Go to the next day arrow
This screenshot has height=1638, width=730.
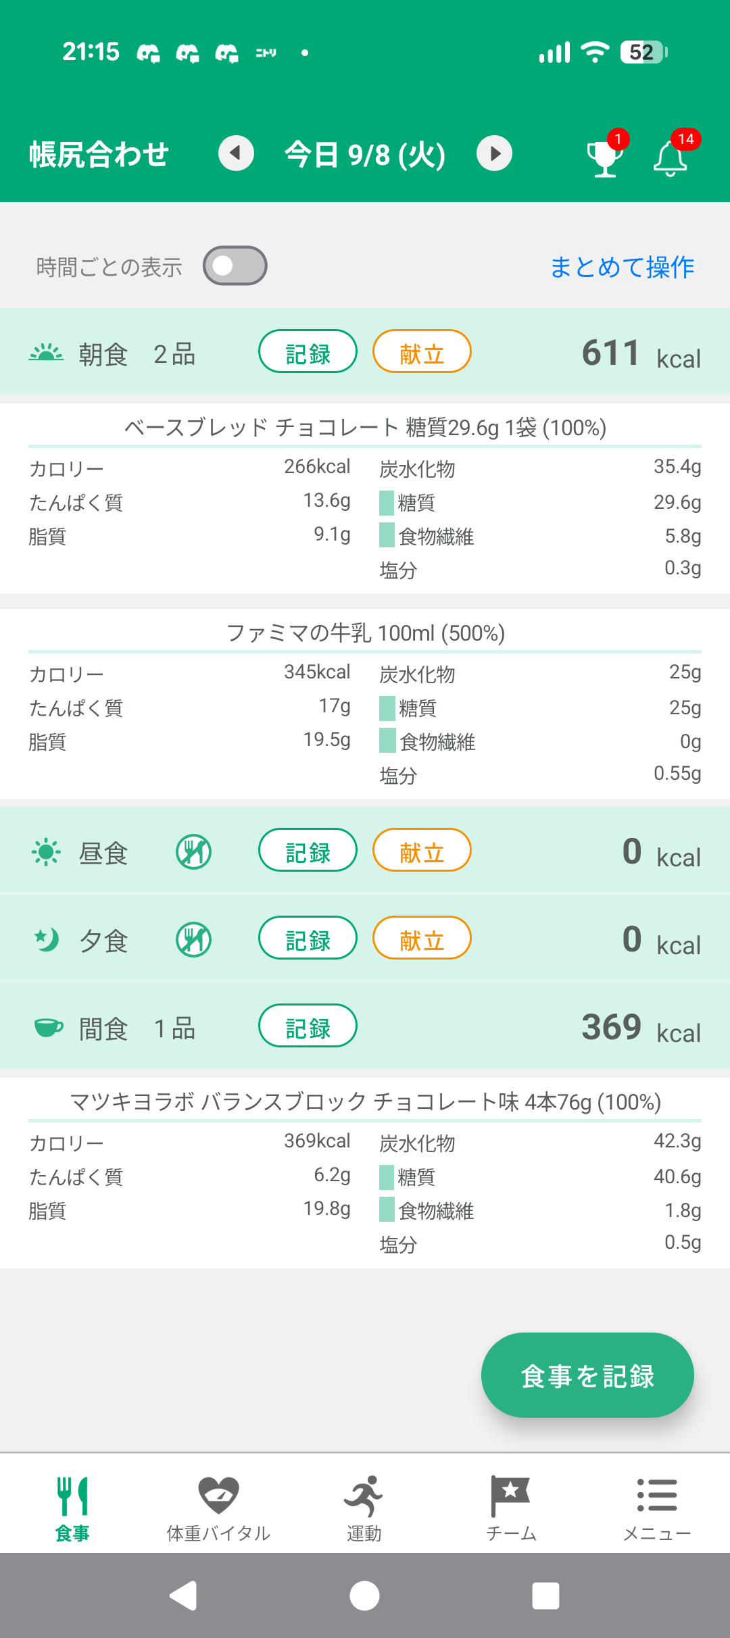(495, 153)
